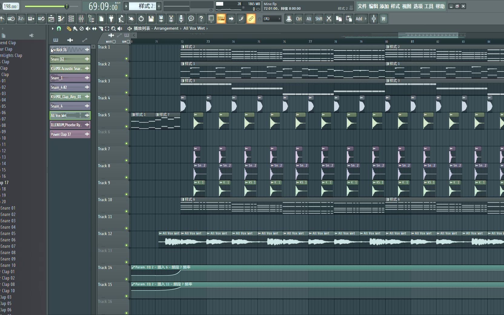Toggle the Ctrl modifier button
The width and height of the screenshot is (504, 315).
299,19
